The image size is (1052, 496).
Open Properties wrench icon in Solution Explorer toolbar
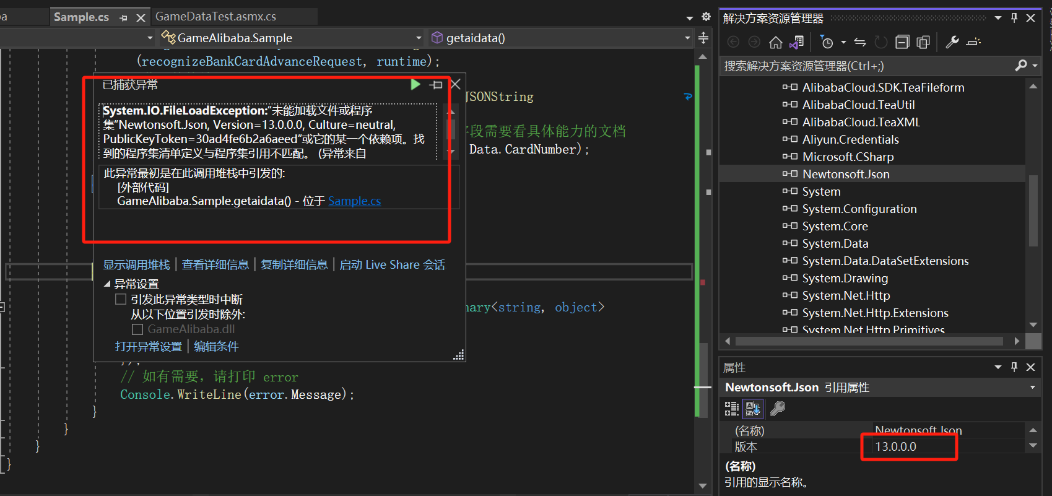pos(952,42)
